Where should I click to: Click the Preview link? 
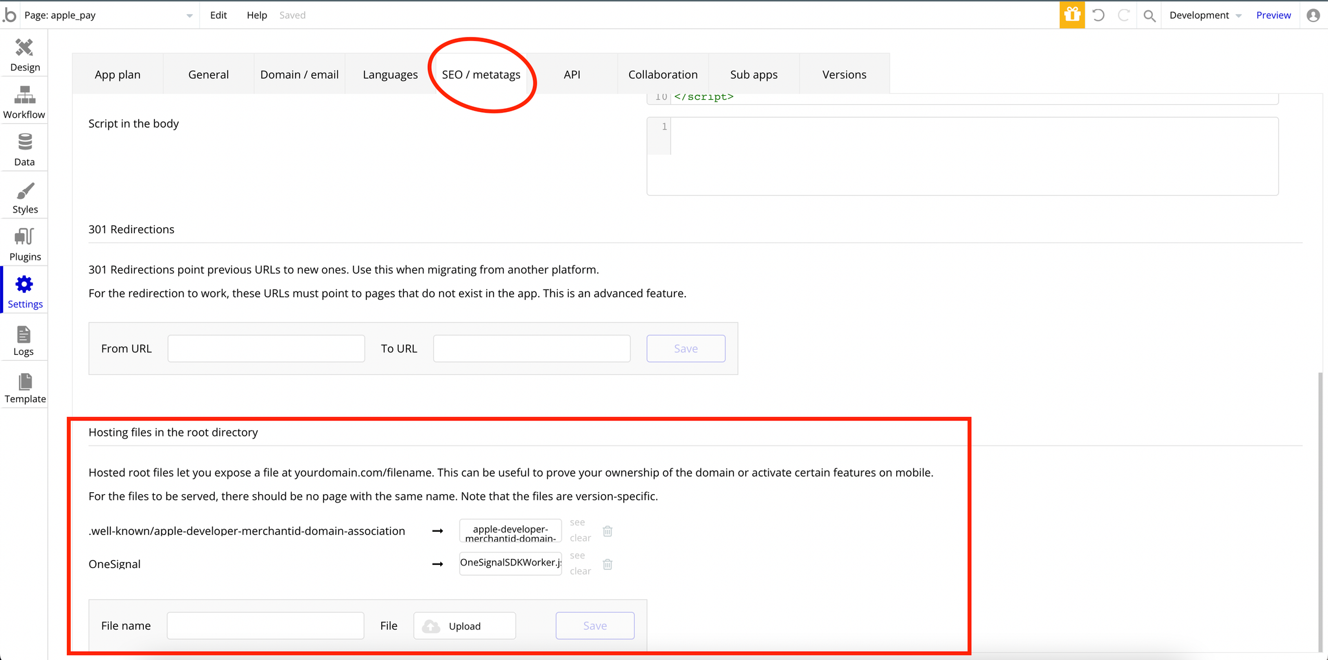1274,15
